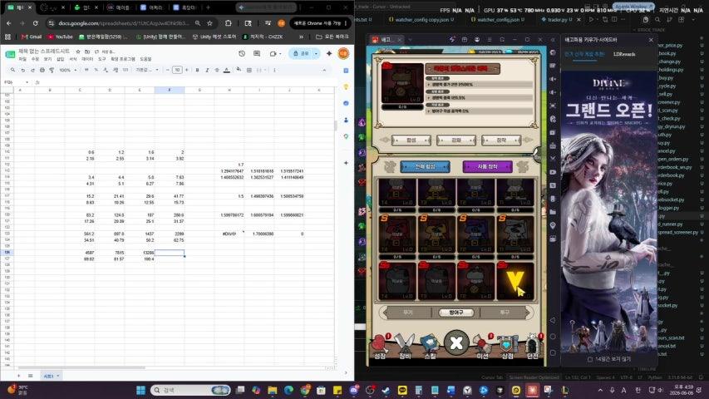Viewport: 709px width, 399px height.
Task: Activate the paint format tool
Action: click(52, 70)
